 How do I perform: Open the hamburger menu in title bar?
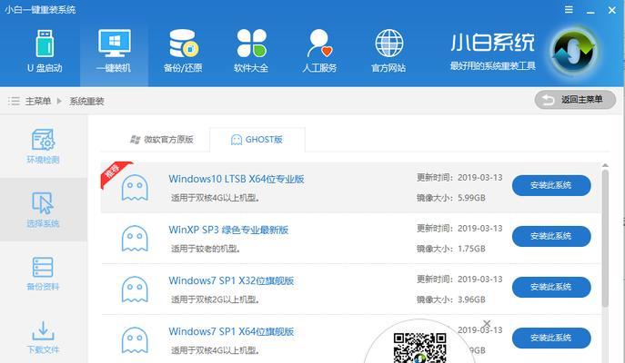[x=569, y=10]
